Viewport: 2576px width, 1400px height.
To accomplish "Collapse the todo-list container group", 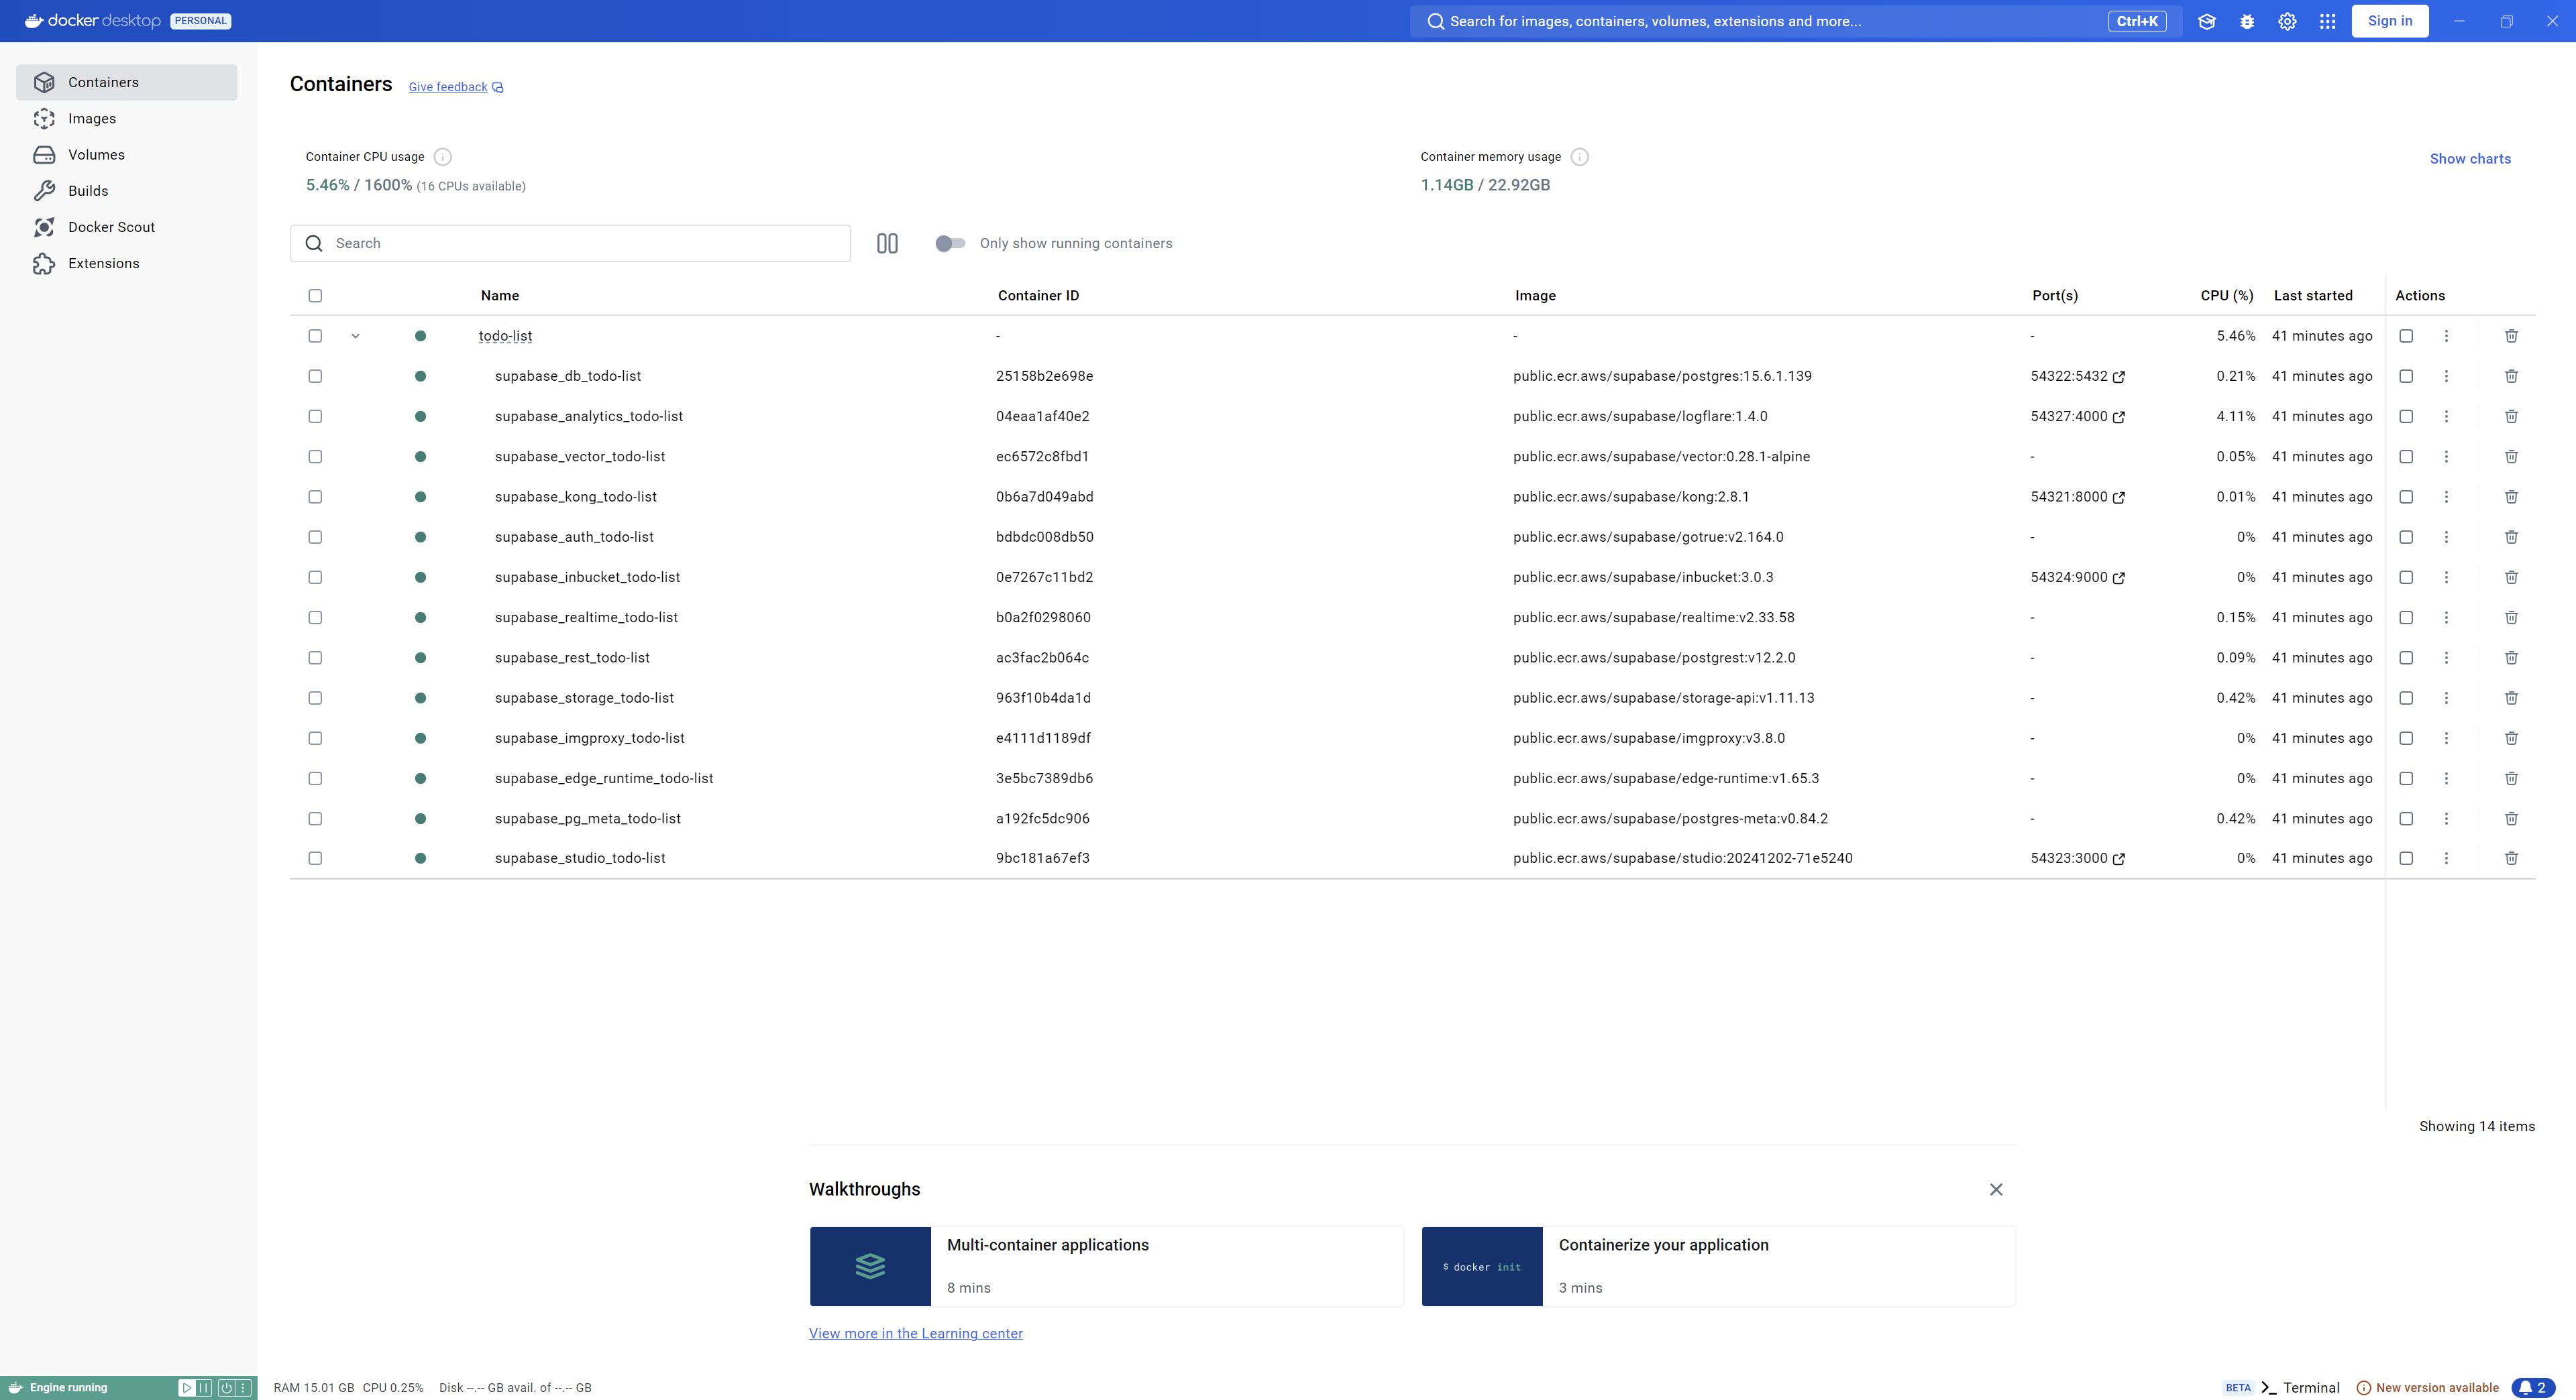I will coord(355,336).
